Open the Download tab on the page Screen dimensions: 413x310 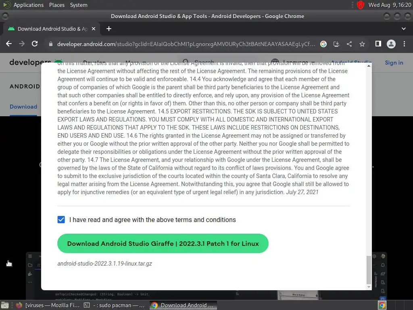point(23,107)
